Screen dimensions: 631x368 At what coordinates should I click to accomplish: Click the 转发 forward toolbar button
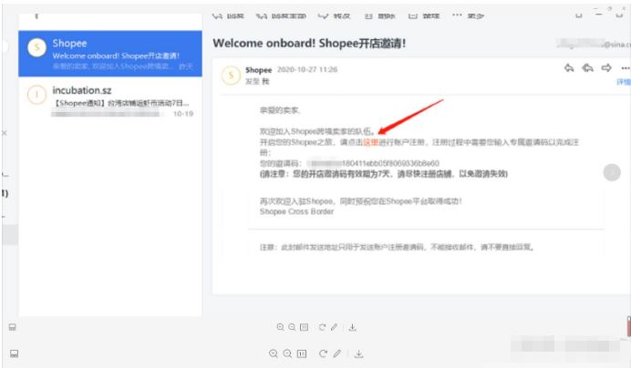(334, 16)
